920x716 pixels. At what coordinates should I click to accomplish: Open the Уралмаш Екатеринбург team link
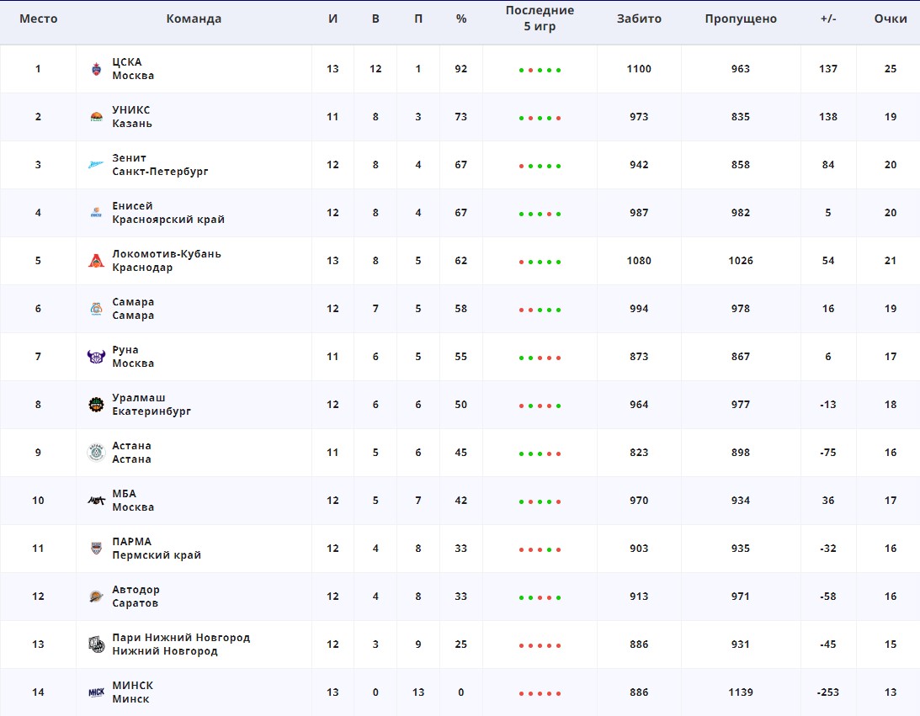152,405
